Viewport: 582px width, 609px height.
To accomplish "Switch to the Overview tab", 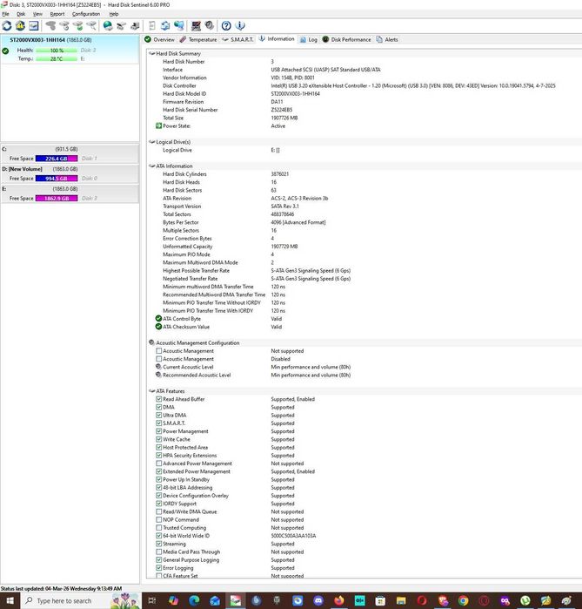I will 159,39.
